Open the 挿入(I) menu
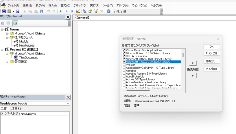The width and height of the screenshot is (236, 134). point(53,5)
